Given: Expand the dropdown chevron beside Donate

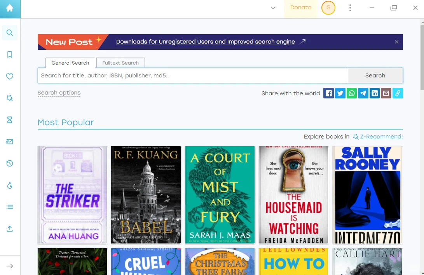Looking at the screenshot, I should (x=273, y=8).
